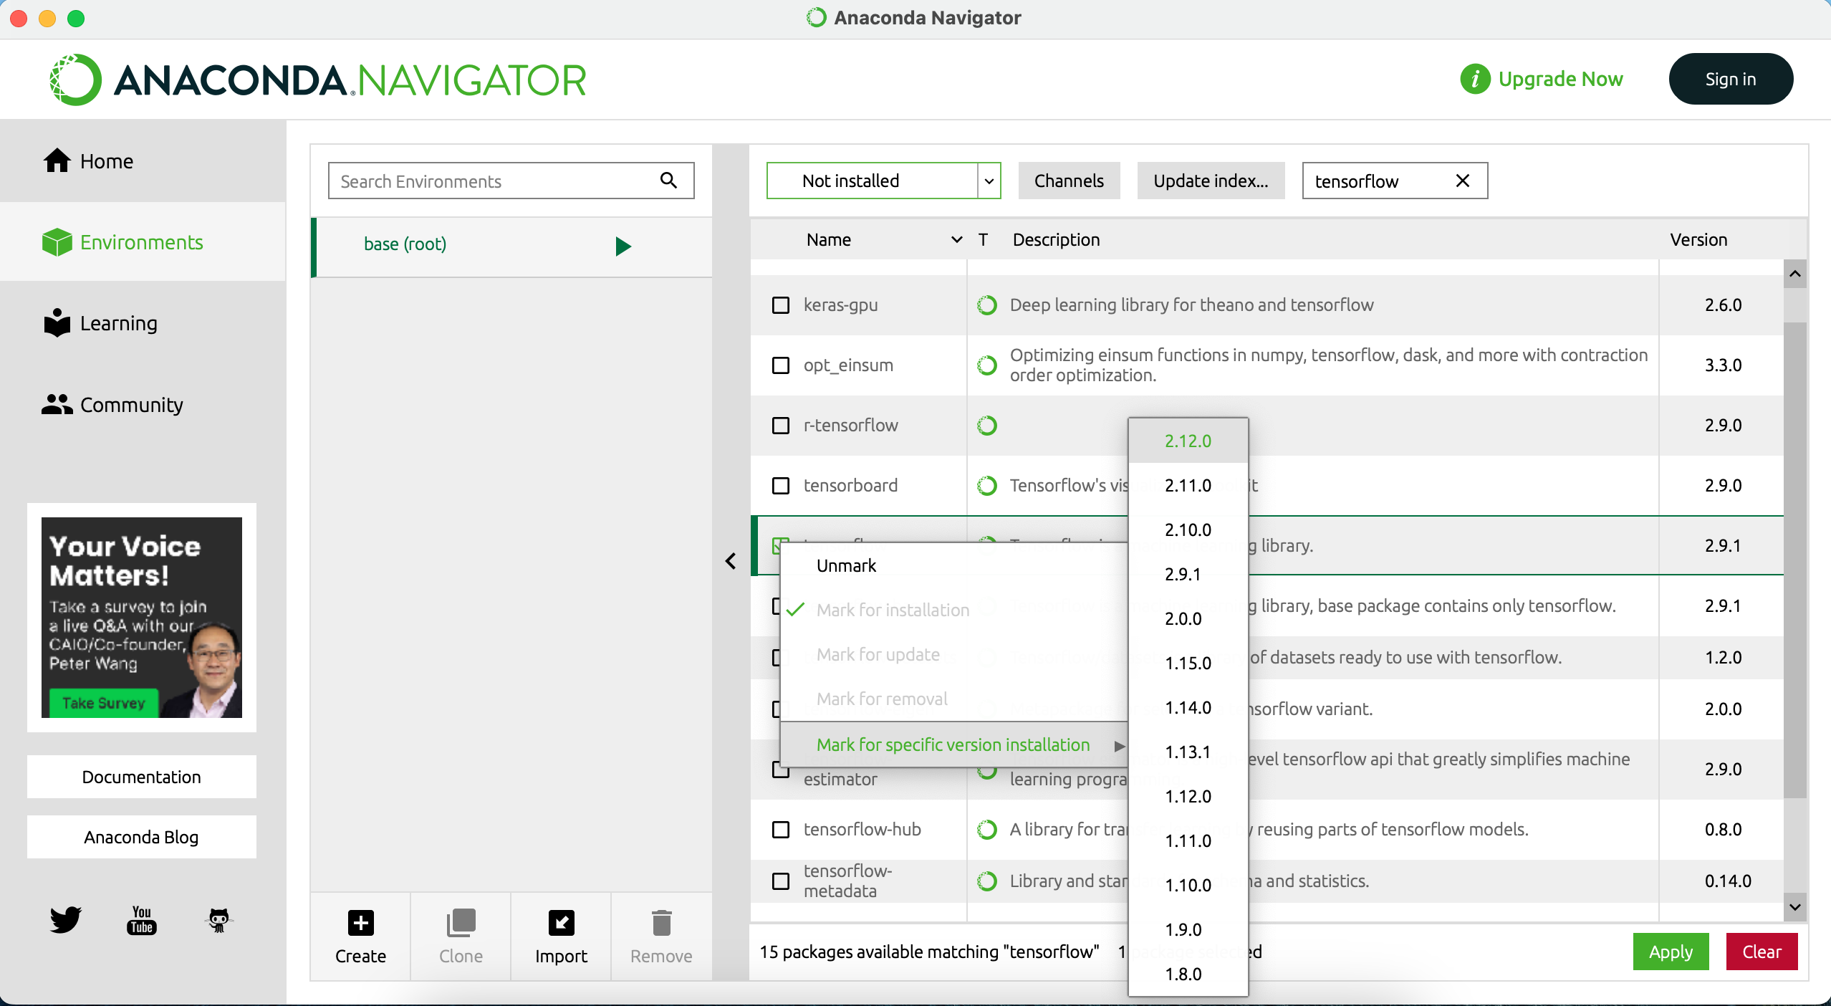Remove the selected environment
Viewport: 1831px width, 1006px height.
661,936
